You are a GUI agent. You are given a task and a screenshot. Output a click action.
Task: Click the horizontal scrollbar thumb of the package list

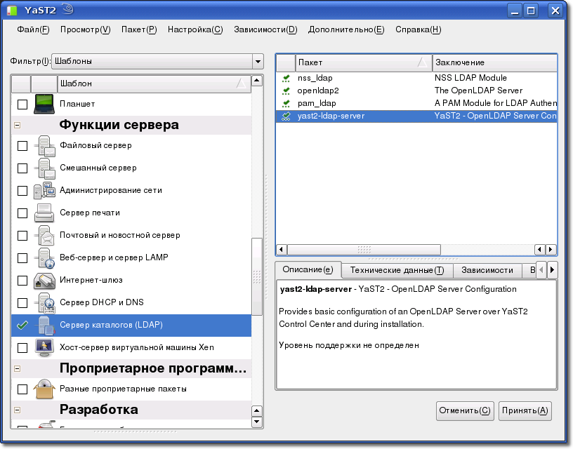pos(364,250)
